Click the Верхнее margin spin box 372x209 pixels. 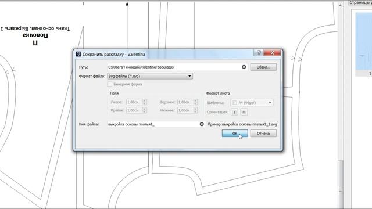187,102
